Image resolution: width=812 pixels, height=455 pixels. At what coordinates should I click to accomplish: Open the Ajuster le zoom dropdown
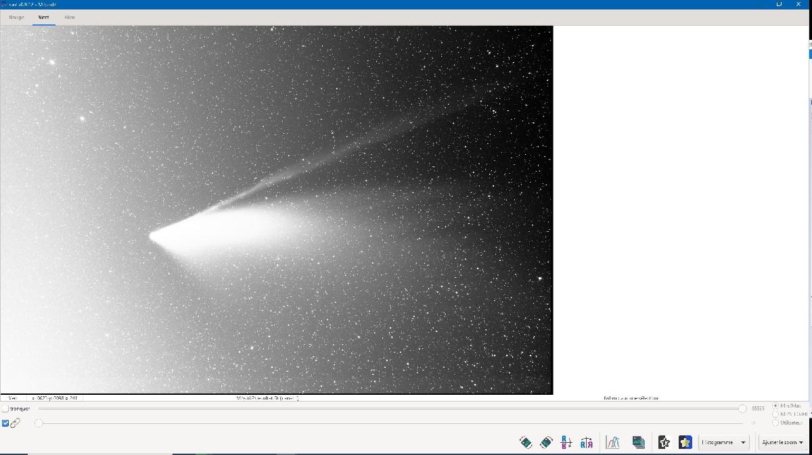pos(783,442)
